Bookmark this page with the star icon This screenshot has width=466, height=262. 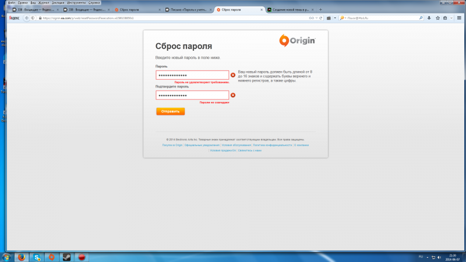438,18
